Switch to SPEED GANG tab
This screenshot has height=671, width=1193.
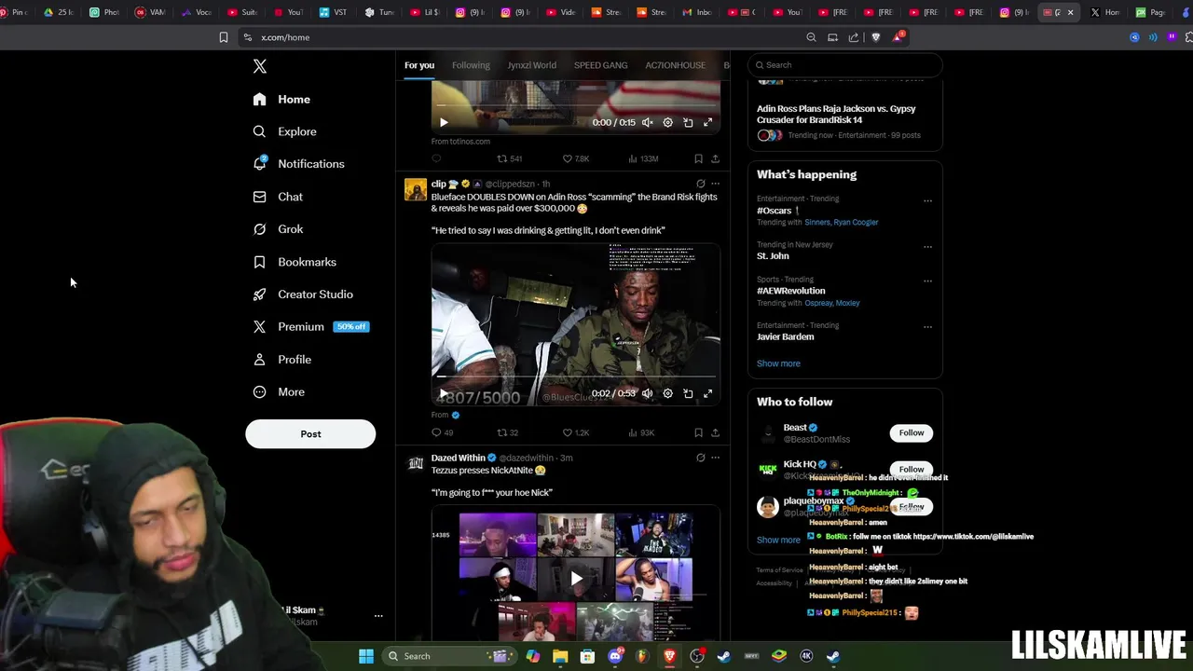pyautogui.click(x=600, y=65)
